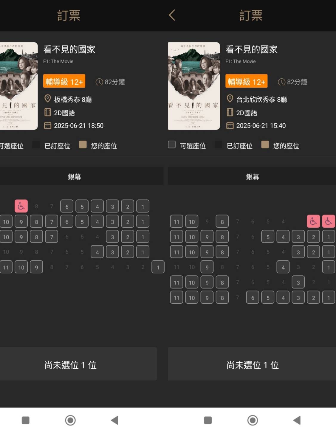This screenshot has width=336, height=433.
Task: Tap the back arrow beside 訂票
Action: coord(172,15)
